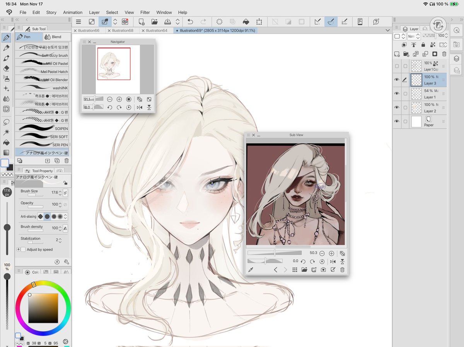
Task: Open the blending mode dropdown showing Norm
Action: [413, 36]
